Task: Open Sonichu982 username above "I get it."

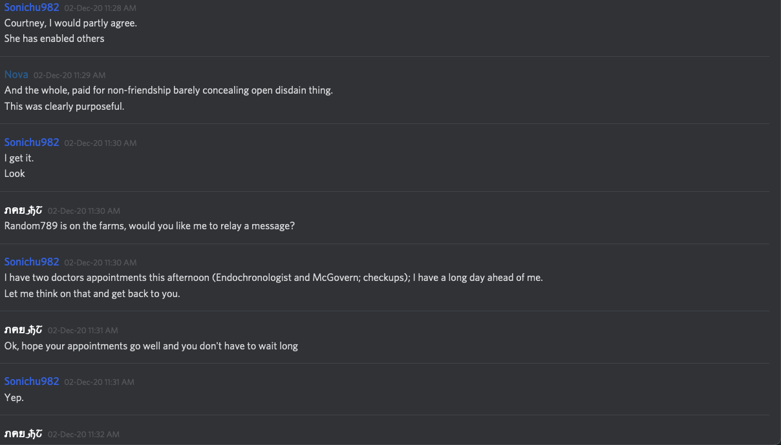Action: coord(32,143)
